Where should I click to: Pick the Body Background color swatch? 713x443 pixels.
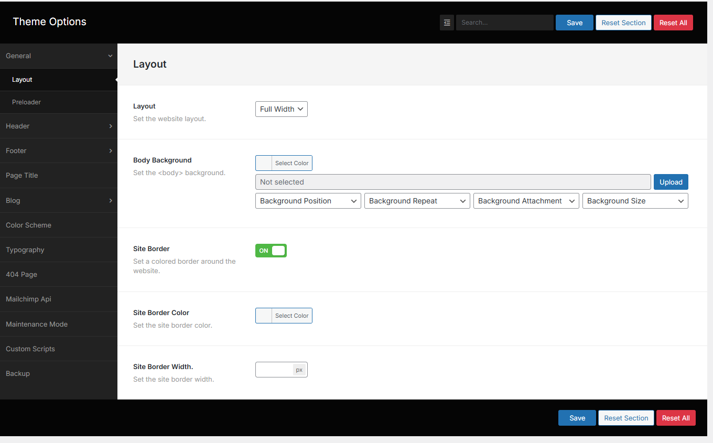(264, 163)
